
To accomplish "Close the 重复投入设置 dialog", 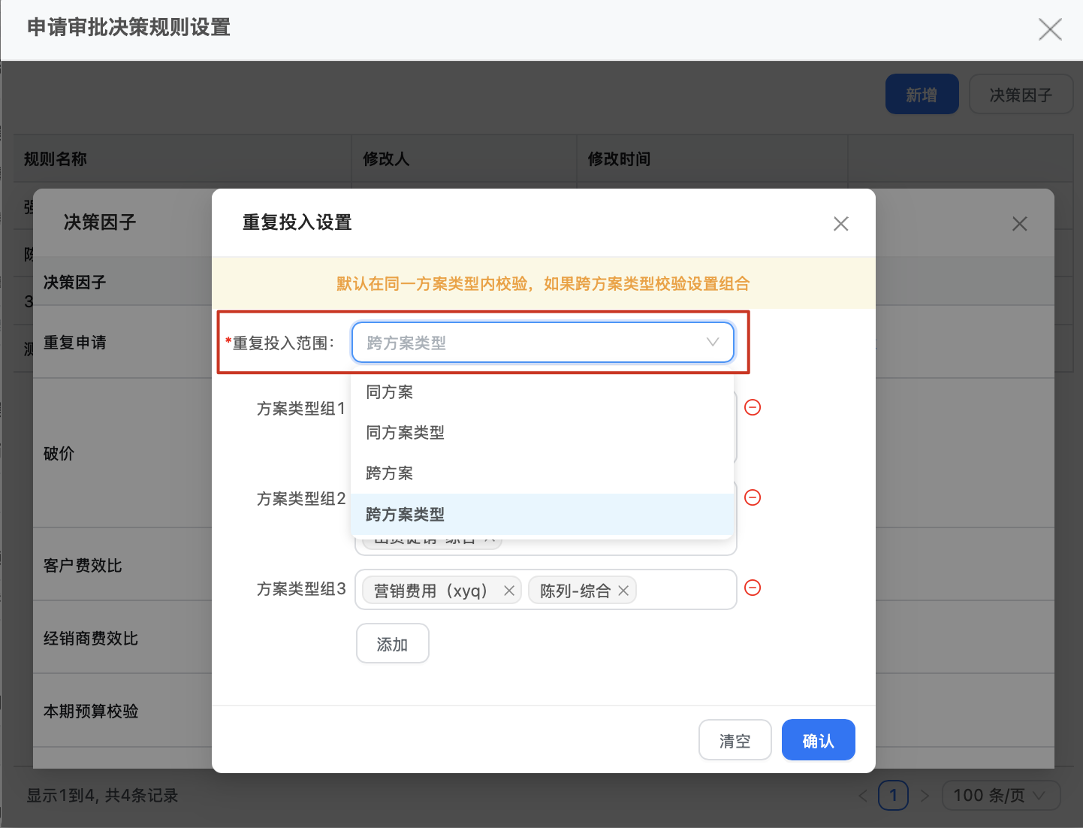I will [x=841, y=224].
